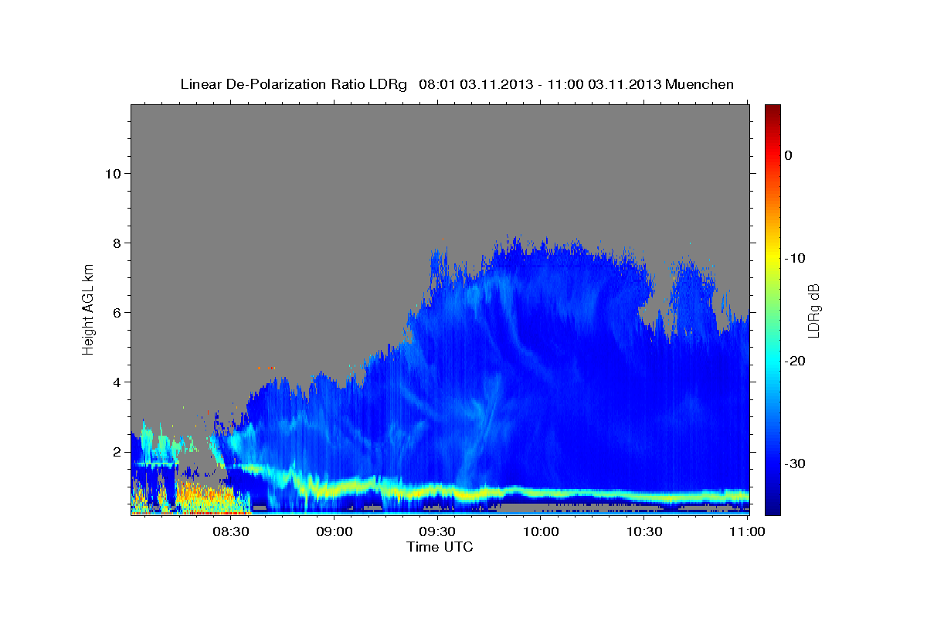The width and height of the screenshot is (927, 618).
Task: Click the '08:30' time tick label
Action: (x=230, y=532)
